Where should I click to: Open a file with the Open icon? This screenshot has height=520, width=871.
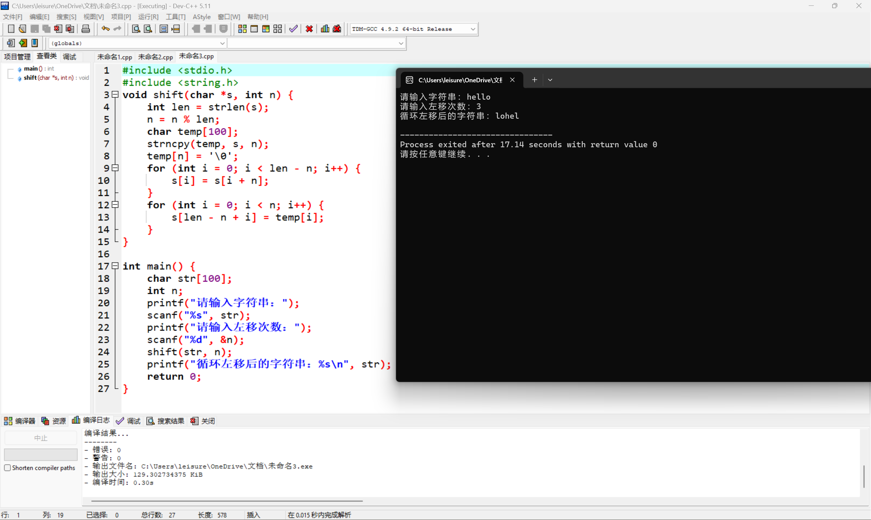[x=22, y=29]
